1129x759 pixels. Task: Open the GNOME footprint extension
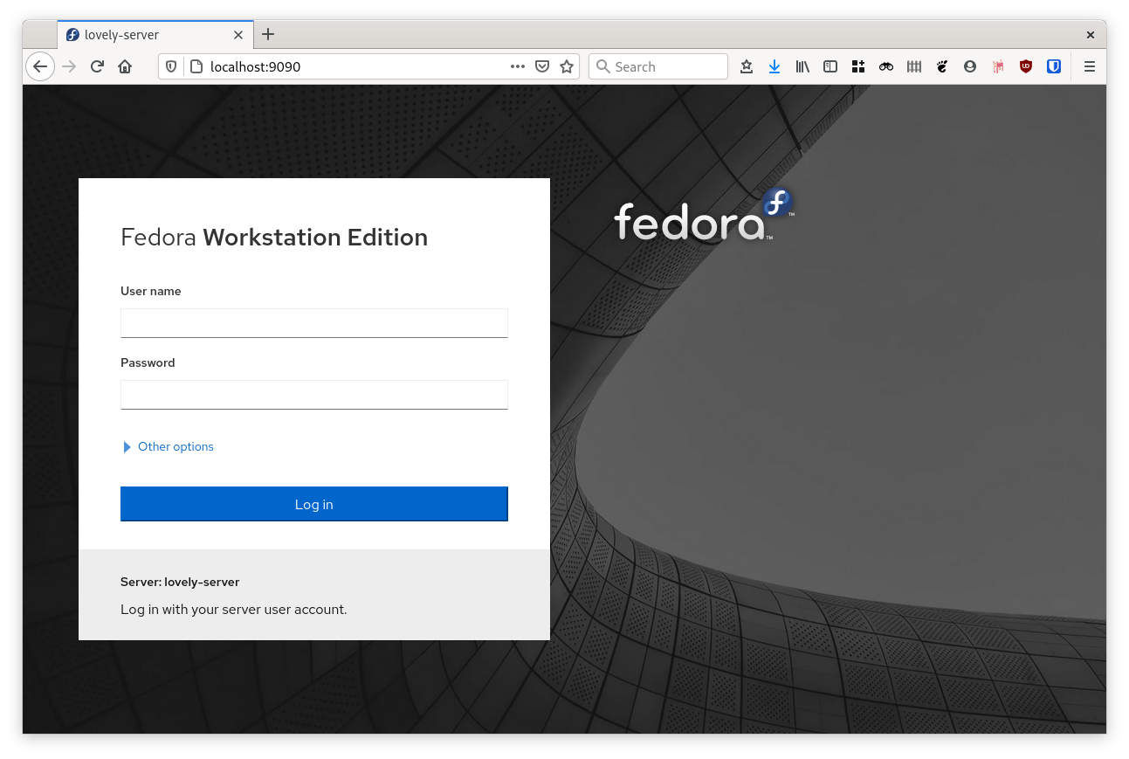coord(942,66)
